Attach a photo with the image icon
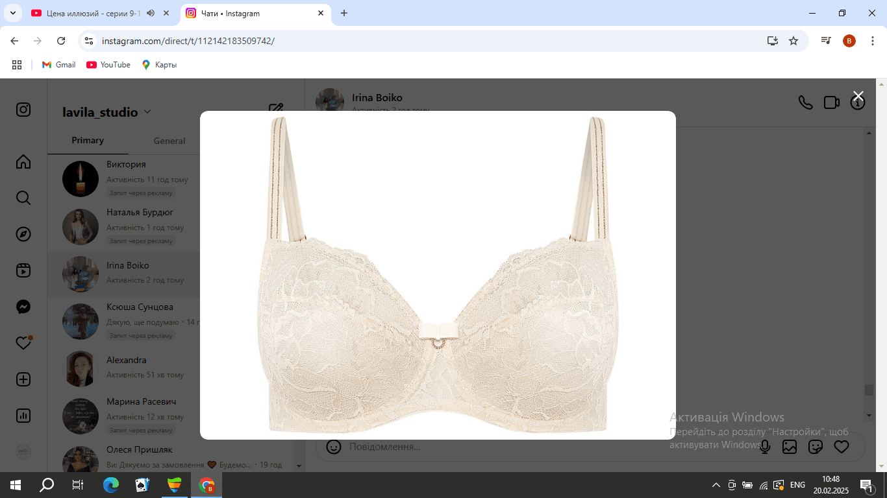This screenshot has height=498, width=887. coord(790,447)
